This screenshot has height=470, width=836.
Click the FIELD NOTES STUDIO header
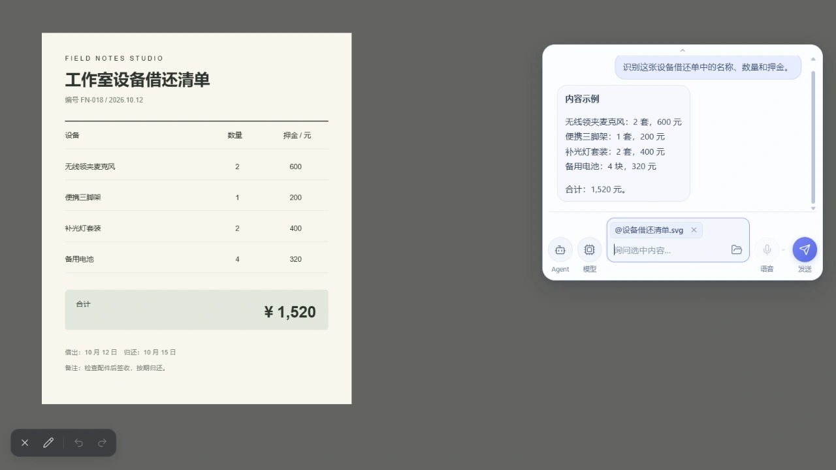(x=114, y=58)
